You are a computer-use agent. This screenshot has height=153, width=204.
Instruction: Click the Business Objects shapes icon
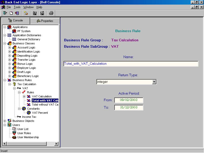point(9,121)
